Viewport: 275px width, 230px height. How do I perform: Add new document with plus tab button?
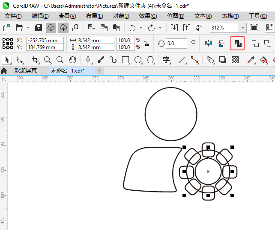(x=99, y=70)
